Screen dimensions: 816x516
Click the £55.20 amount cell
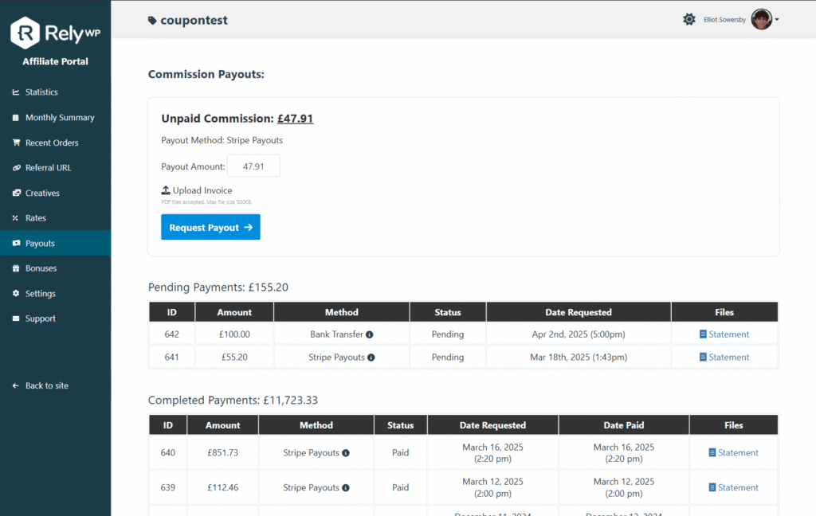coord(234,358)
